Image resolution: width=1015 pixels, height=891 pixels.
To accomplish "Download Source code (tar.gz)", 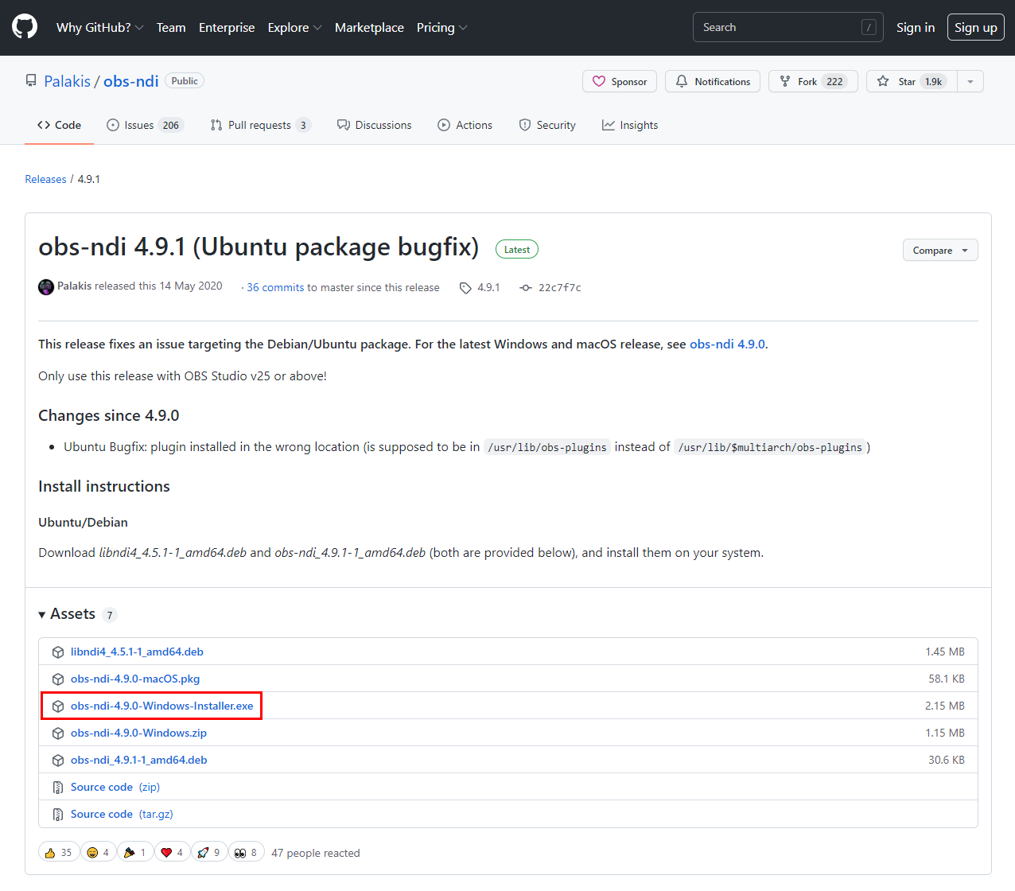I will click(122, 814).
